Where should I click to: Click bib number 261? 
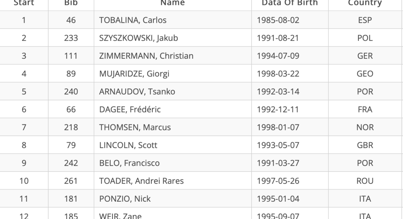(71, 181)
